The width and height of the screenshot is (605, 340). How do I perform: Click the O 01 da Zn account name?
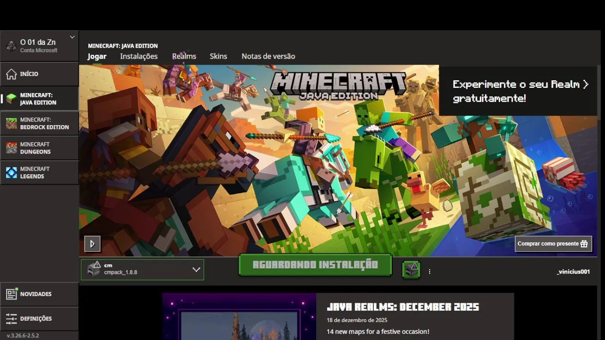(38, 42)
